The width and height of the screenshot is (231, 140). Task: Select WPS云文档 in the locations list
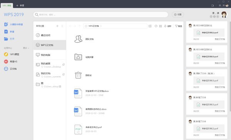(50, 45)
